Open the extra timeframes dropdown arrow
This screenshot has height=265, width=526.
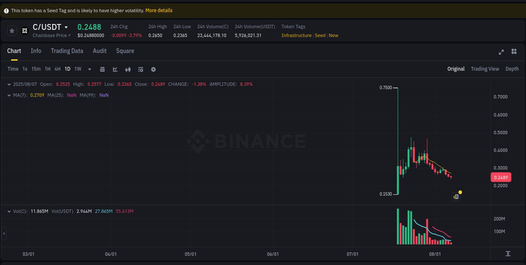coord(89,69)
